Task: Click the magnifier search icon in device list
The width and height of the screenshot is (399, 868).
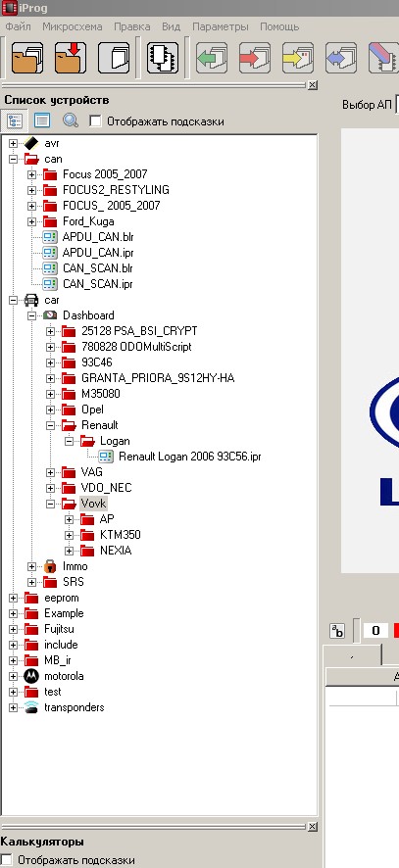Action: coord(71,121)
